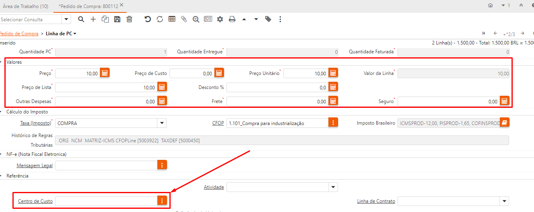Open attachments with the paperclip icon
The height and width of the screenshot is (212, 534).
pyautogui.click(x=184, y=19)
